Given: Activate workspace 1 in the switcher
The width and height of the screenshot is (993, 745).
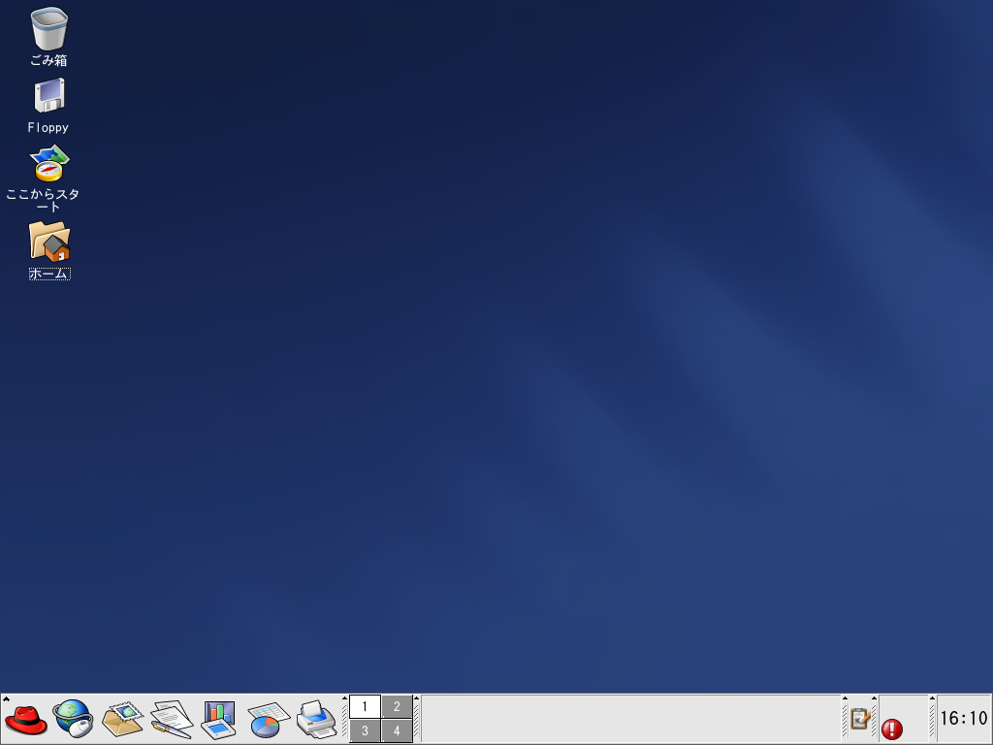Looking at the screenshot, I should click(x=365, y=707).
